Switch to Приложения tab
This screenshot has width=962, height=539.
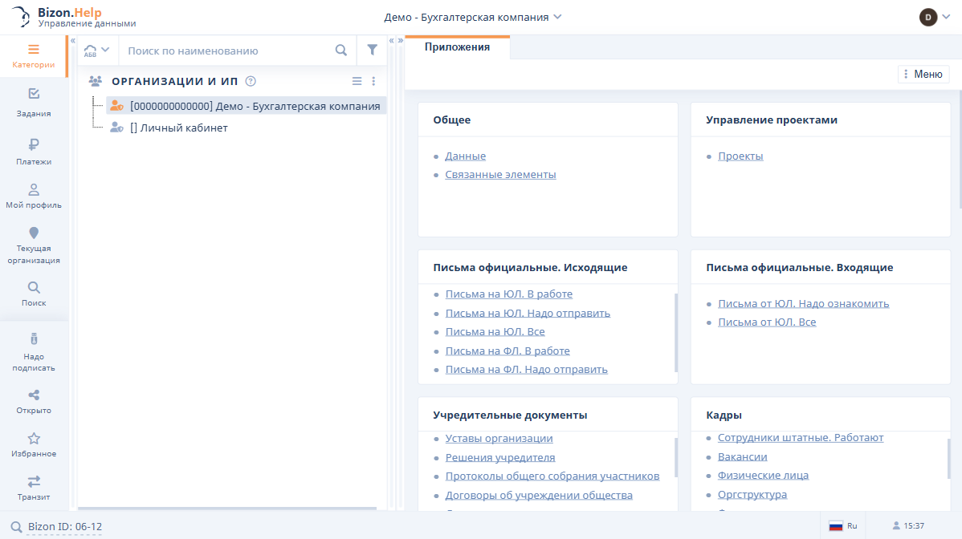coord(457,47)
